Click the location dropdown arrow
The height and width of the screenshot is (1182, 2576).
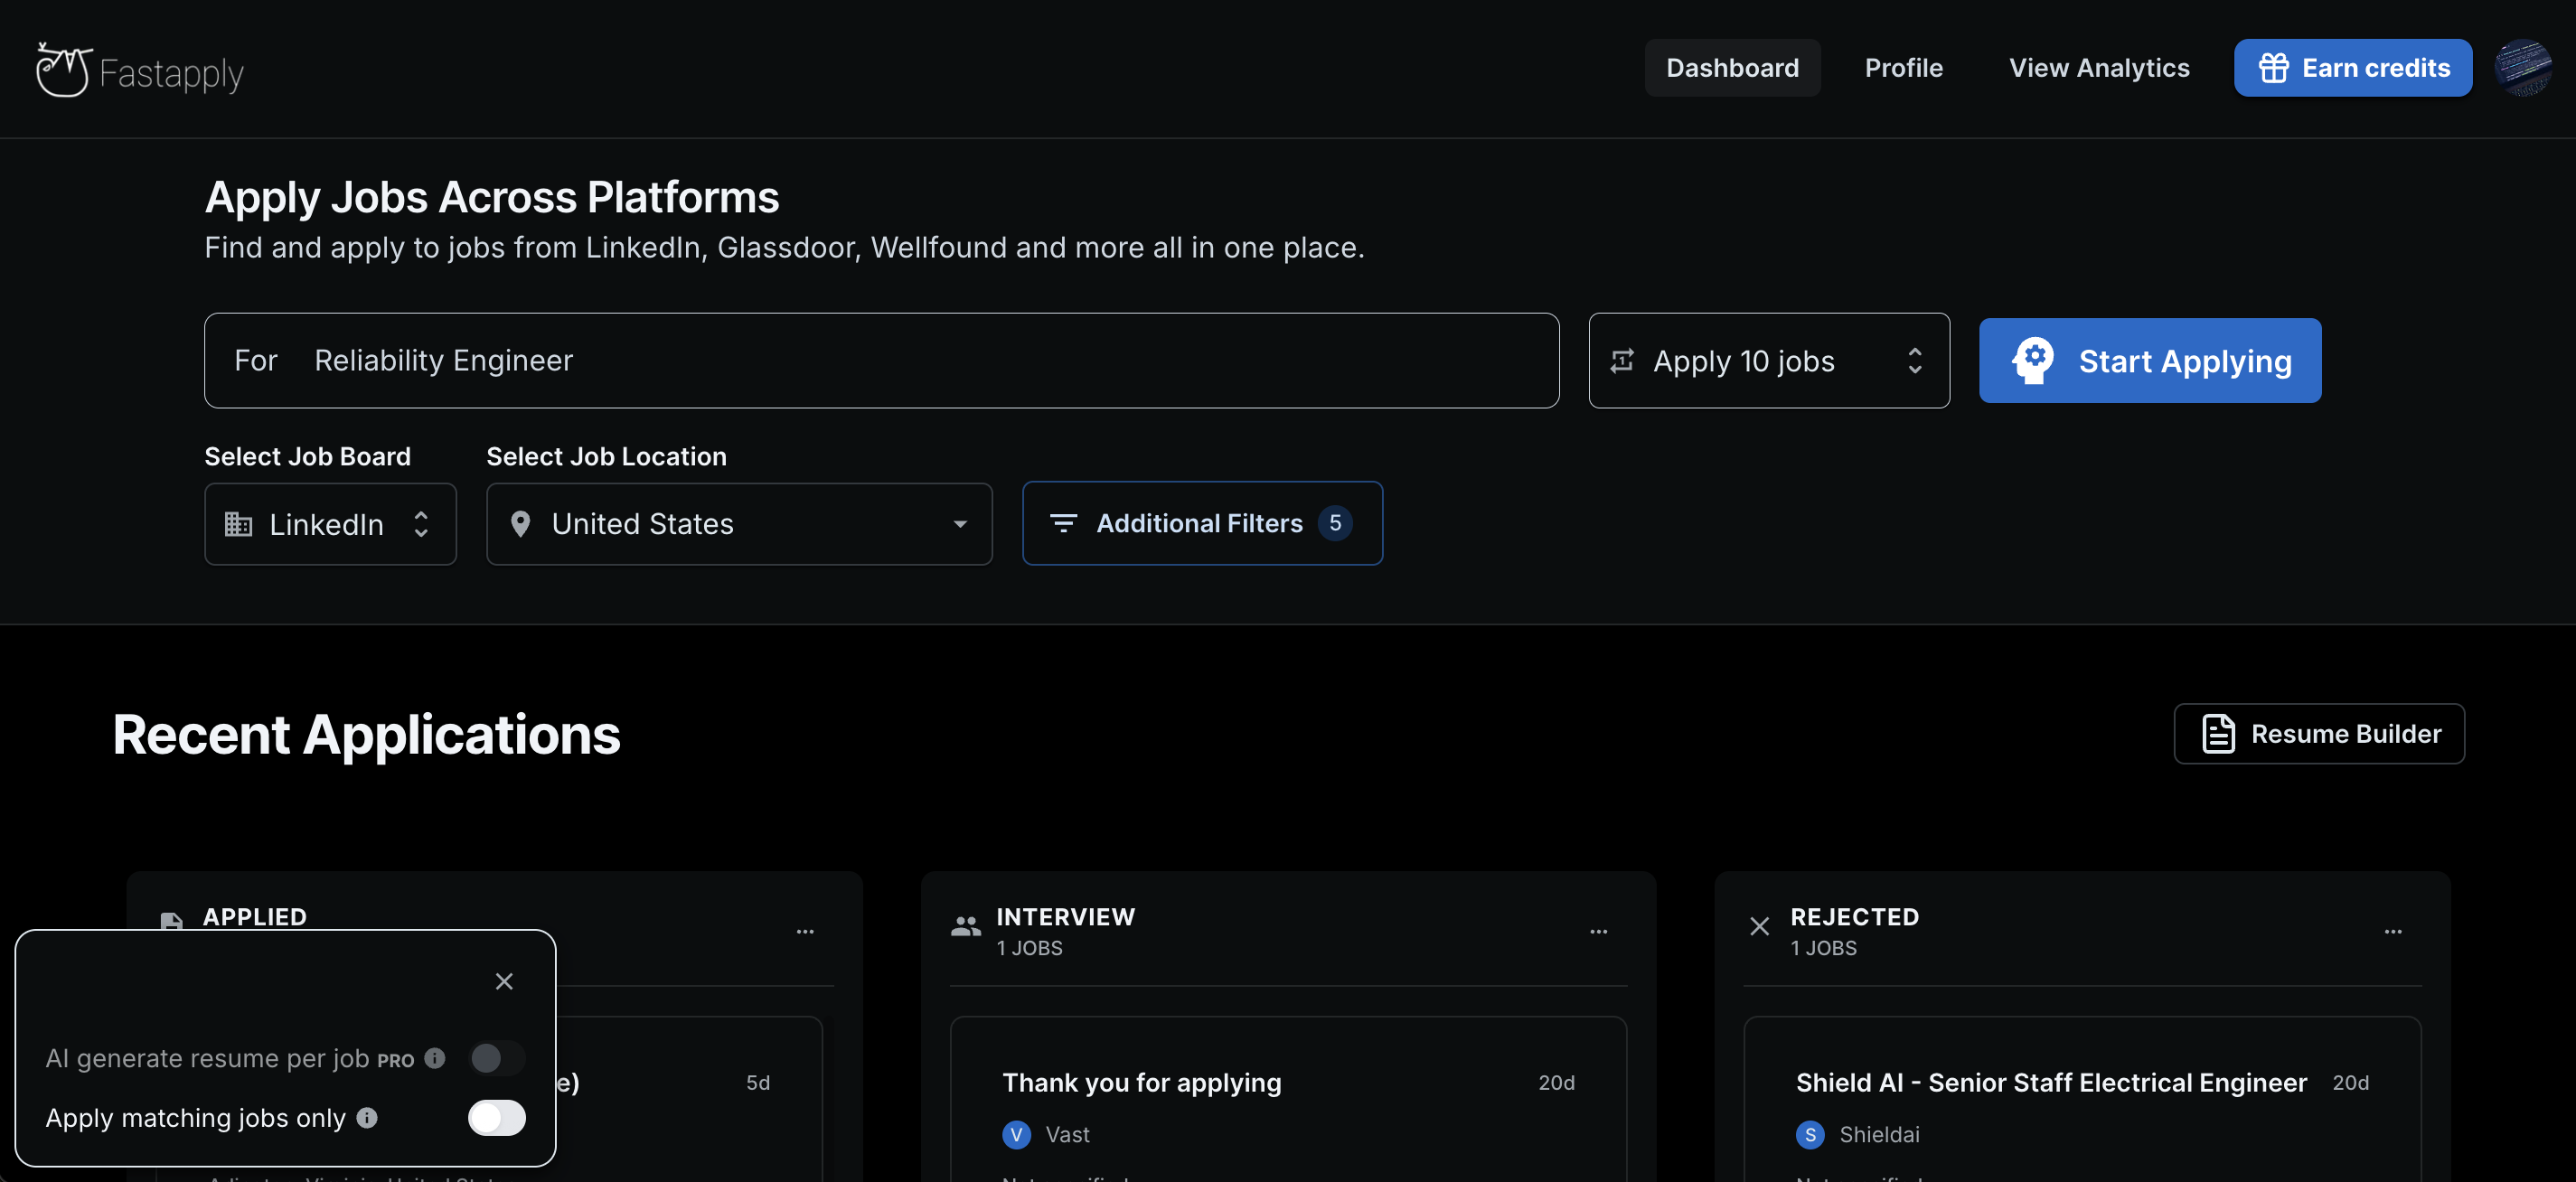[x=960, y=524]
